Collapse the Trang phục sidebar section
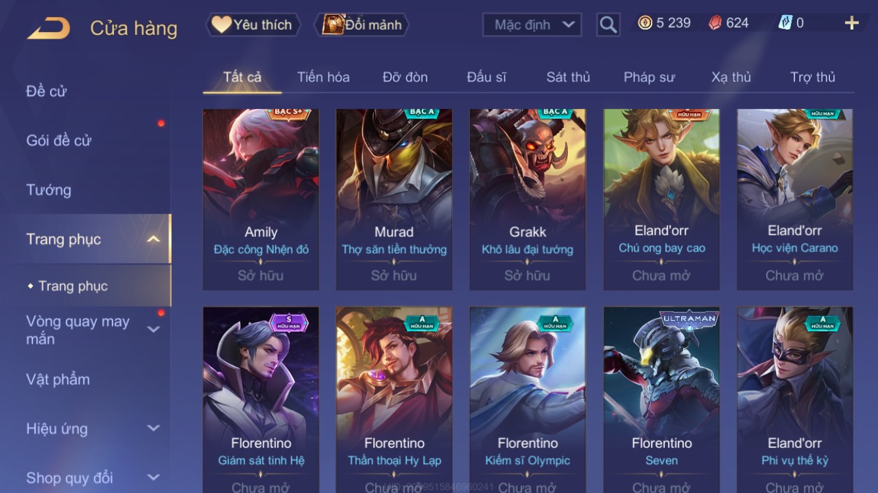878x493 pixels. 153,239
